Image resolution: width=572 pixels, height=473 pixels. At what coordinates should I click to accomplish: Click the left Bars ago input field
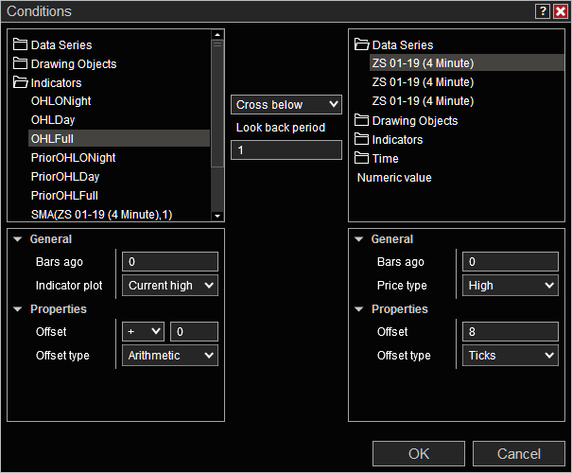point(170,261)
